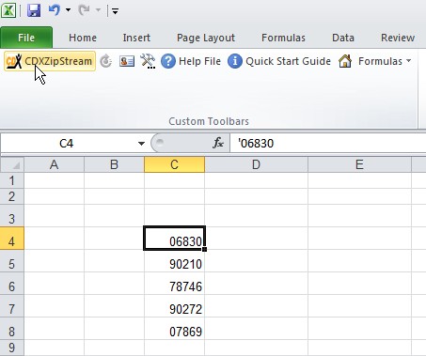The image size is (426, 356).
Task: Open the license card icon
Action: (x=127, y=61)
